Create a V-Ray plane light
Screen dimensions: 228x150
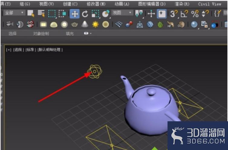43,24
